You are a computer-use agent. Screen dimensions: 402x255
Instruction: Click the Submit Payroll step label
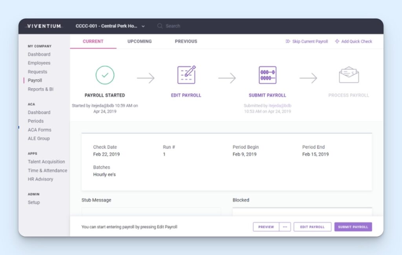[267, 95]
